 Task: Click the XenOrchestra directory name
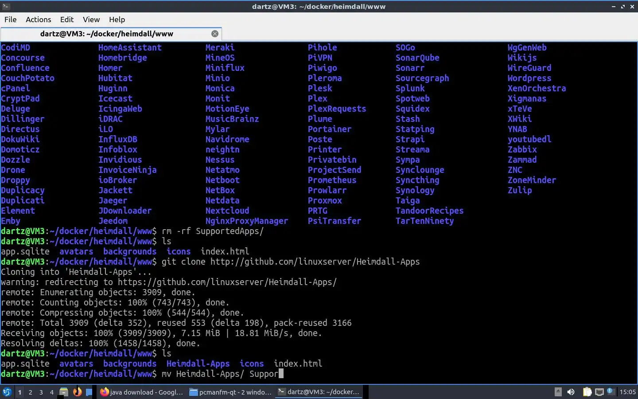point(537,88)
